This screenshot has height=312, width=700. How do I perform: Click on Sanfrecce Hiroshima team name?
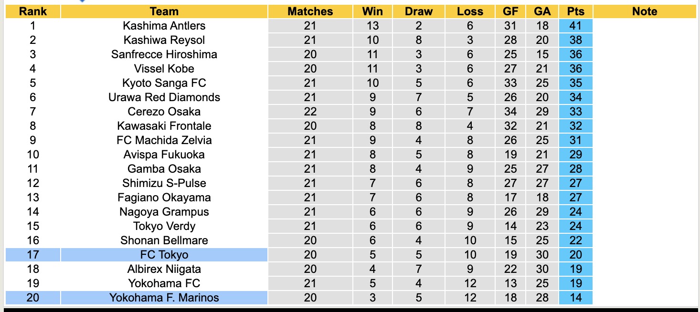(x=164, y=54)
